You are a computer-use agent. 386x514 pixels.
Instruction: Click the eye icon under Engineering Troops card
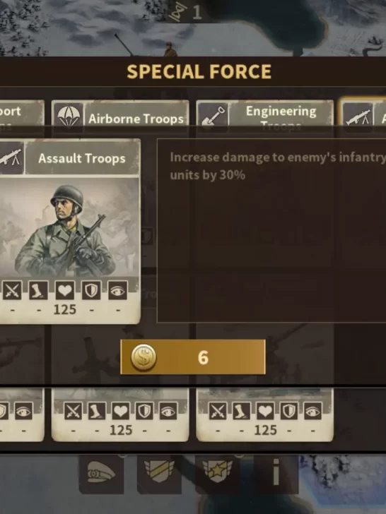point(312,411)
